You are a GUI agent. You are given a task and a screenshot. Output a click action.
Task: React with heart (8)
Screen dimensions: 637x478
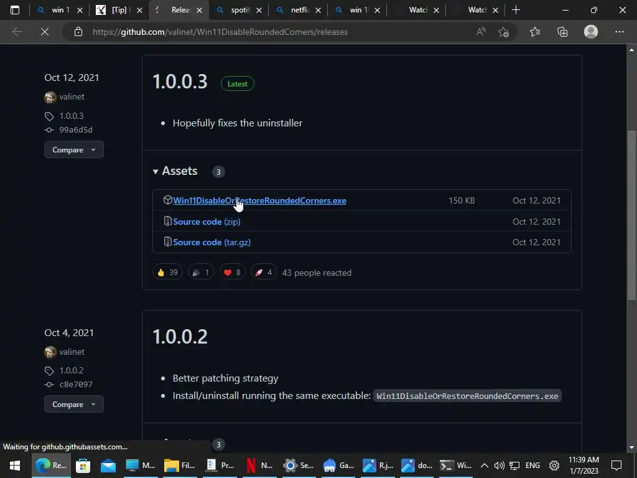(233, 273)
